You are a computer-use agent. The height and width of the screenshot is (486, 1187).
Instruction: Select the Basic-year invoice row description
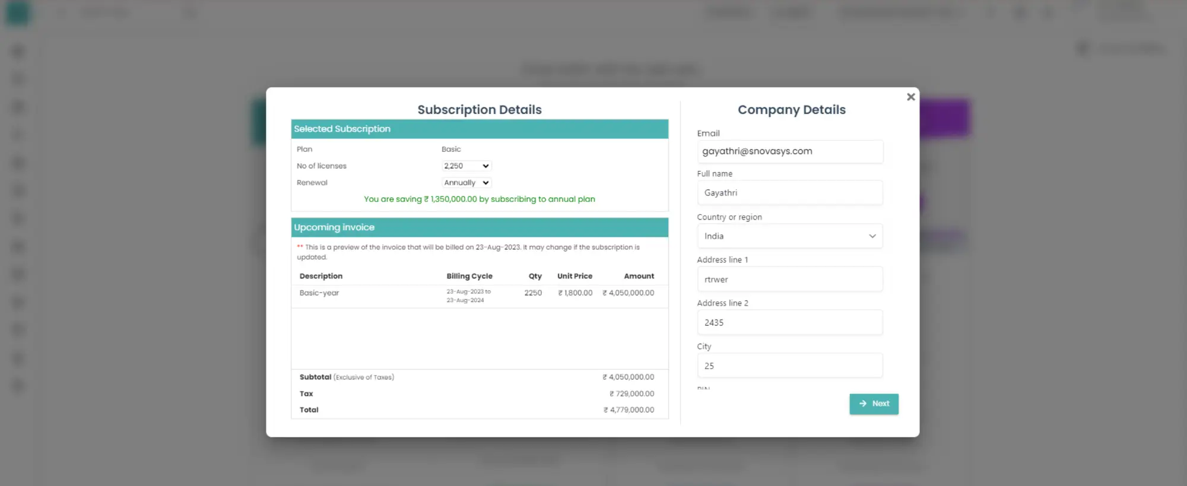click(319, 293)
